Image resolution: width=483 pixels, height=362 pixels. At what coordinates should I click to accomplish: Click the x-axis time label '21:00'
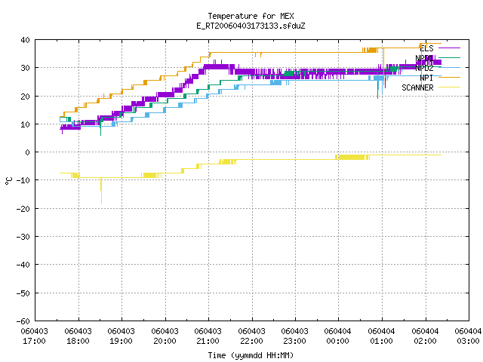point(208,341)
